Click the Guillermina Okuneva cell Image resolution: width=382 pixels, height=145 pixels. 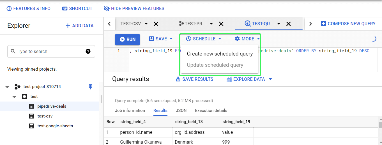click(145, 142)
